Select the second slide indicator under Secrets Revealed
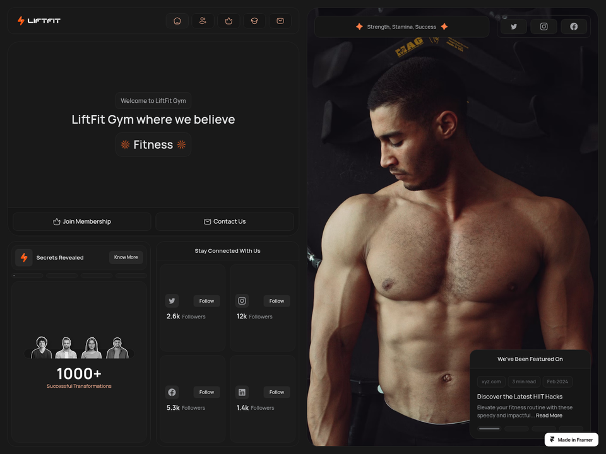The width and height of the screenshot is (606, 454). click(x=62, y=276)
